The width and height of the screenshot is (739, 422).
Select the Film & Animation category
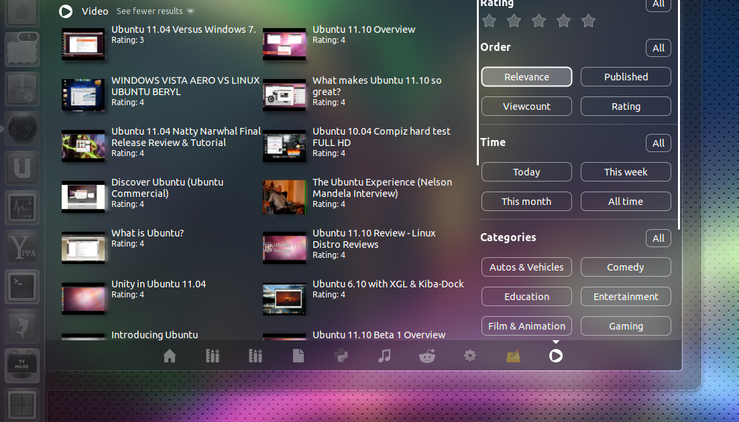pos(526,326)
